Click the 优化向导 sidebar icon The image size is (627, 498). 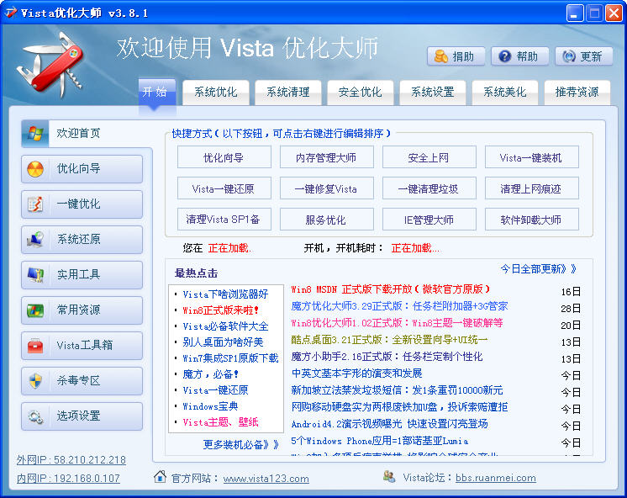[35, 169]
